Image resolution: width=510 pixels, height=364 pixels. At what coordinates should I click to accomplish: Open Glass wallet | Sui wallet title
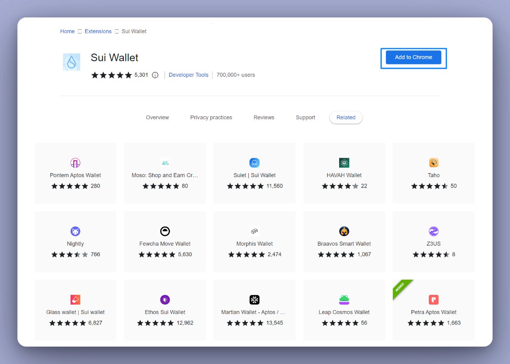point(75,312)
